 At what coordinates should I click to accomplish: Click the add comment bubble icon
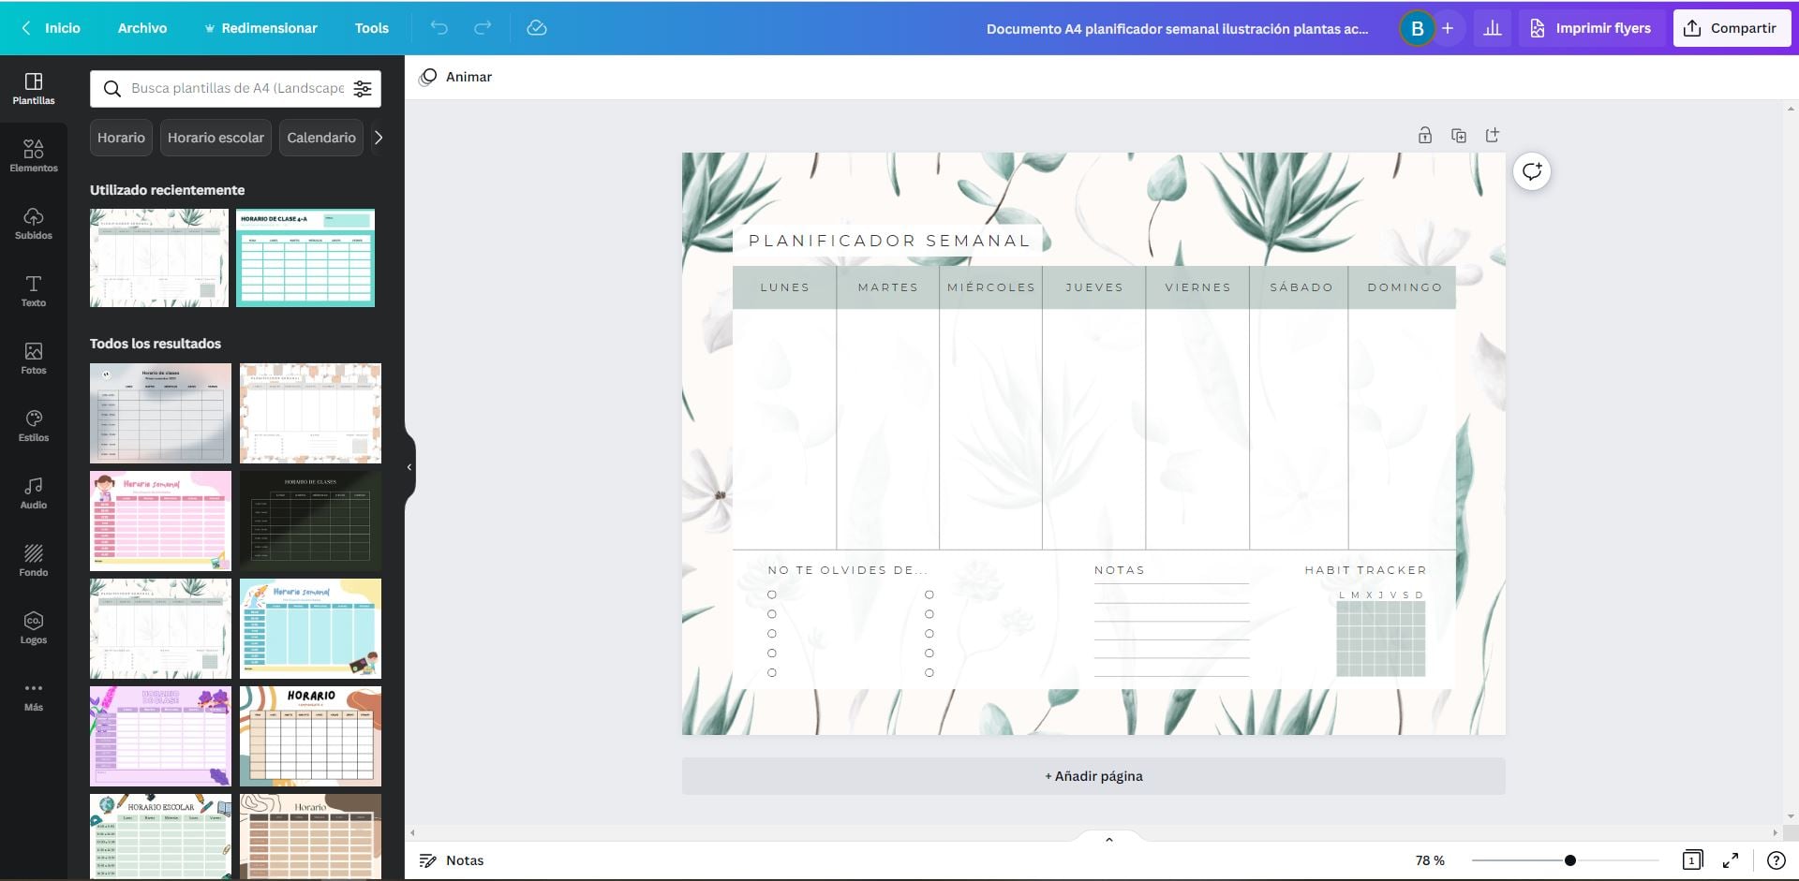tap(1532, 171)
